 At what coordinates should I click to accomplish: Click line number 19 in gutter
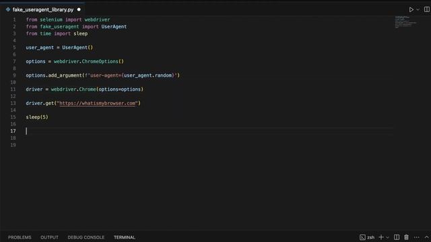coord(13,145)
